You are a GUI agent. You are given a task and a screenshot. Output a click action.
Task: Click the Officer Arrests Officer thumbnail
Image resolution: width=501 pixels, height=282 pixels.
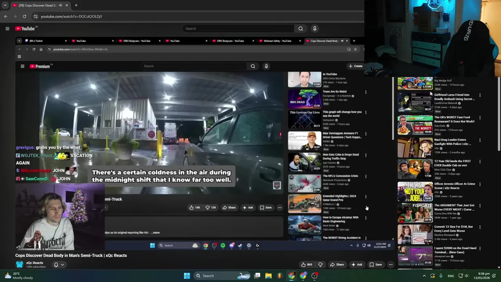[415, 191]
